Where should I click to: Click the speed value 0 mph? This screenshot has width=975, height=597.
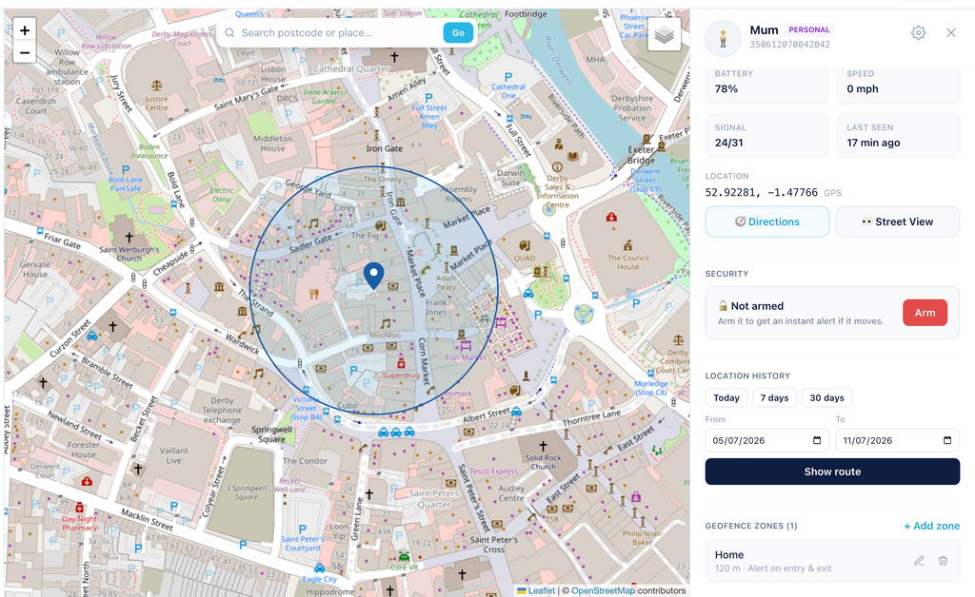click(863, 88)
